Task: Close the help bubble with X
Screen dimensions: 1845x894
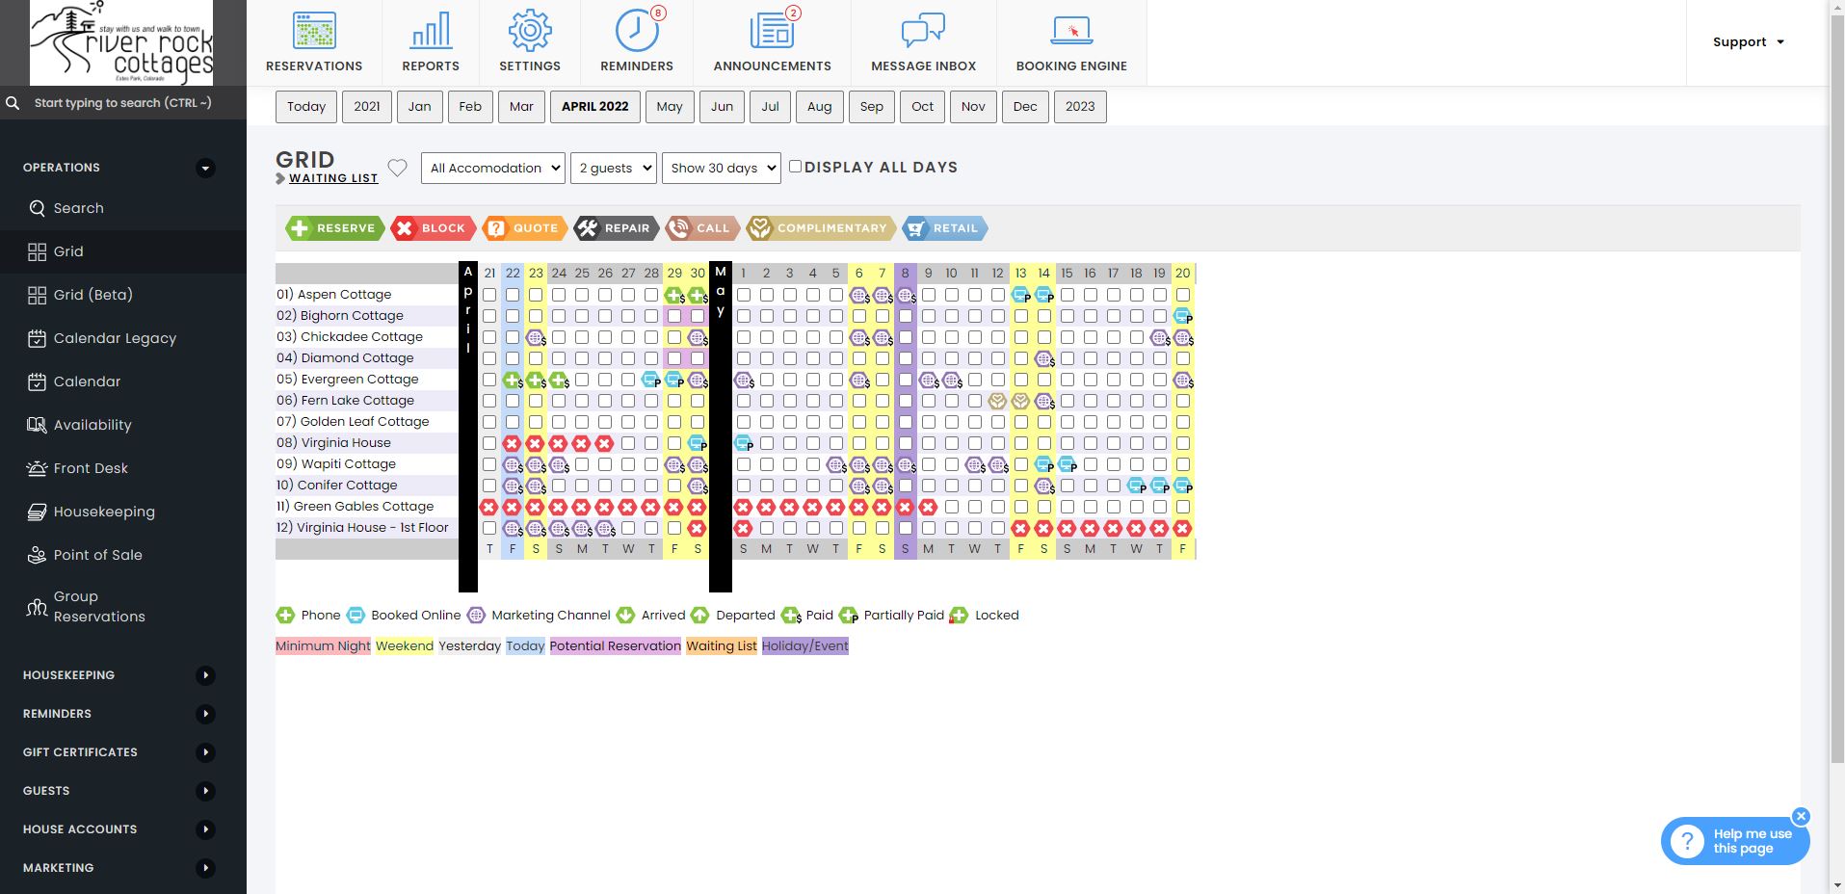Action: pos(1801,816)
